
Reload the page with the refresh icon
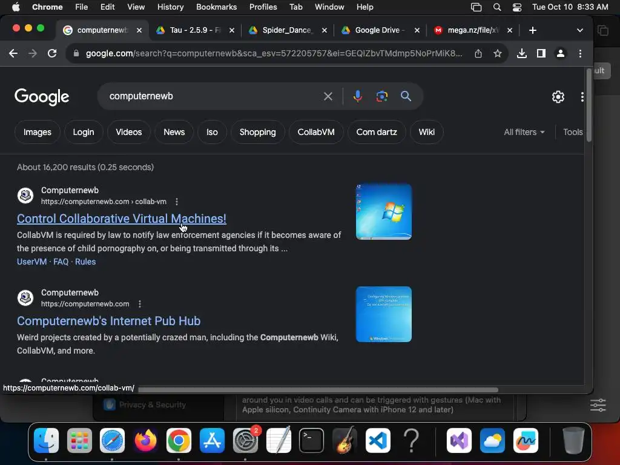(x=52, y=53)
